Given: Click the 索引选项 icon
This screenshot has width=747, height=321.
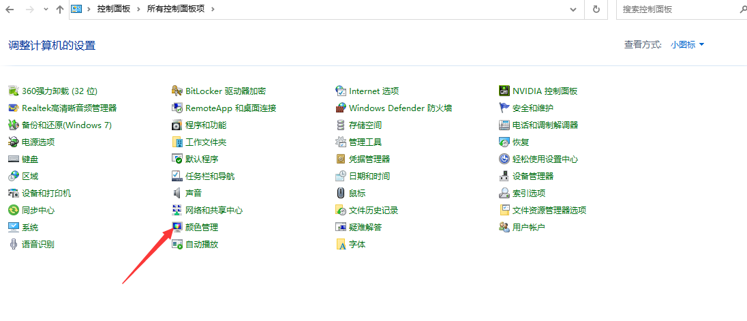Looking at the screenshot, I should [504, 194].
